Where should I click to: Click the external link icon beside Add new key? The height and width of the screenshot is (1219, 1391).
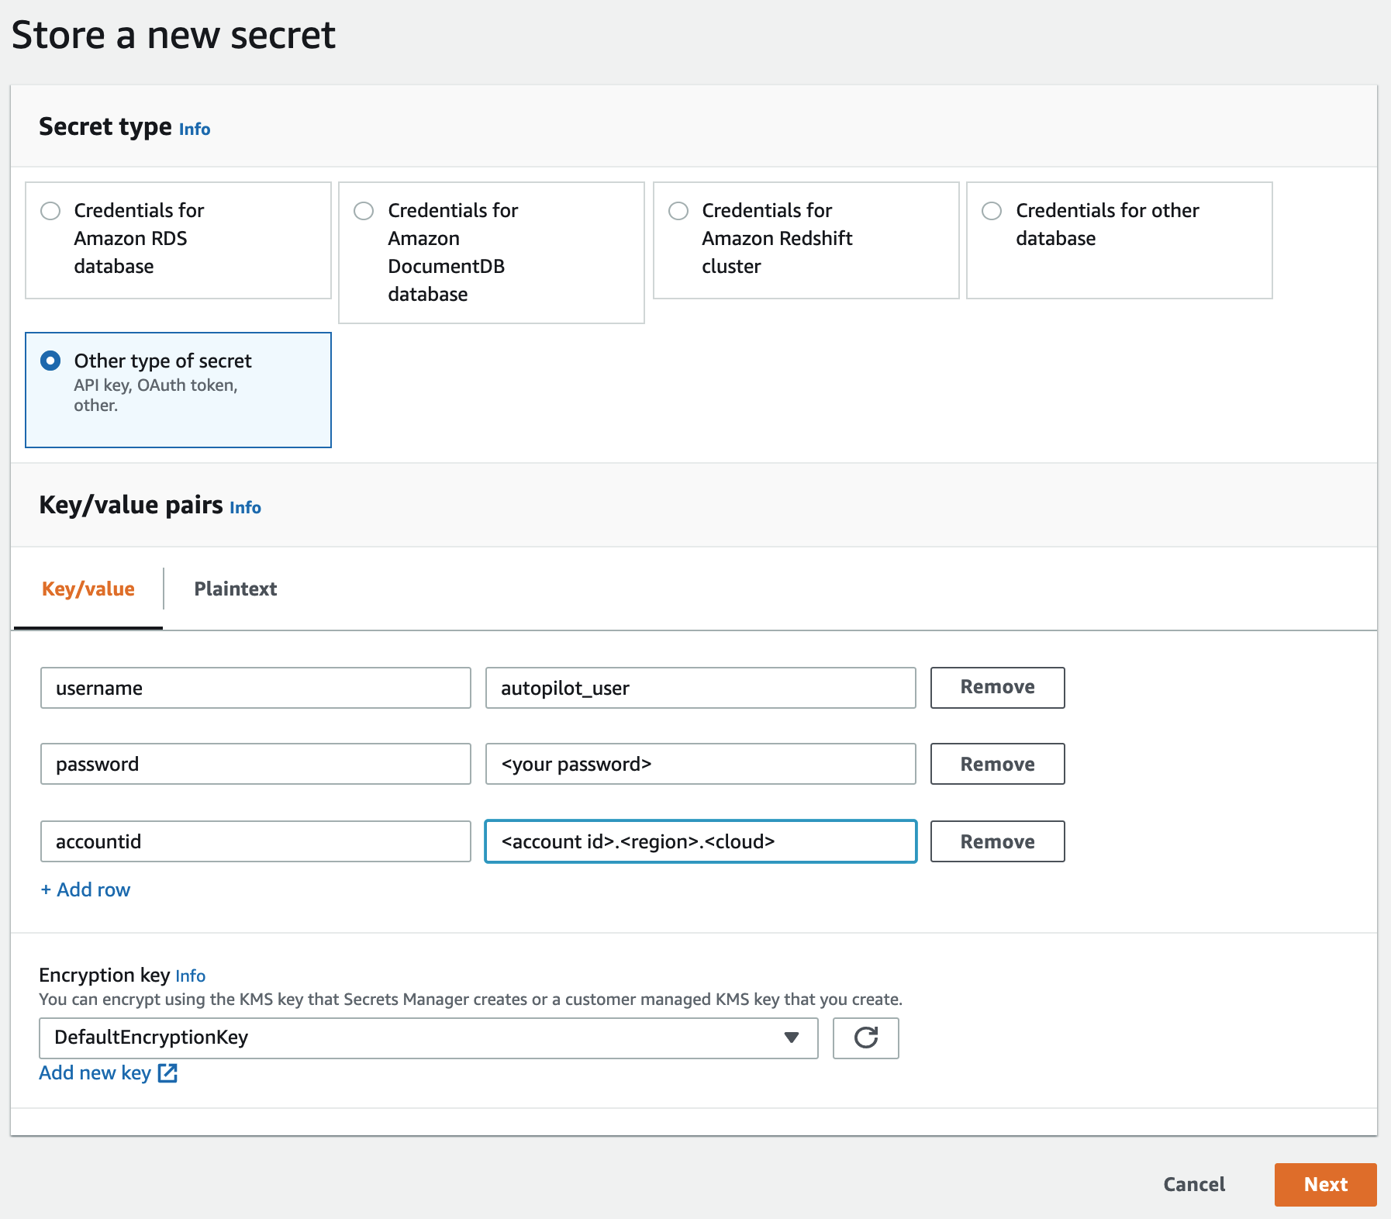167,1073
